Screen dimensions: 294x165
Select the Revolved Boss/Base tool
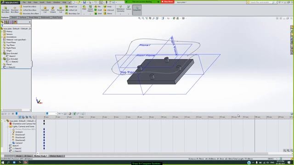[15, 9]
